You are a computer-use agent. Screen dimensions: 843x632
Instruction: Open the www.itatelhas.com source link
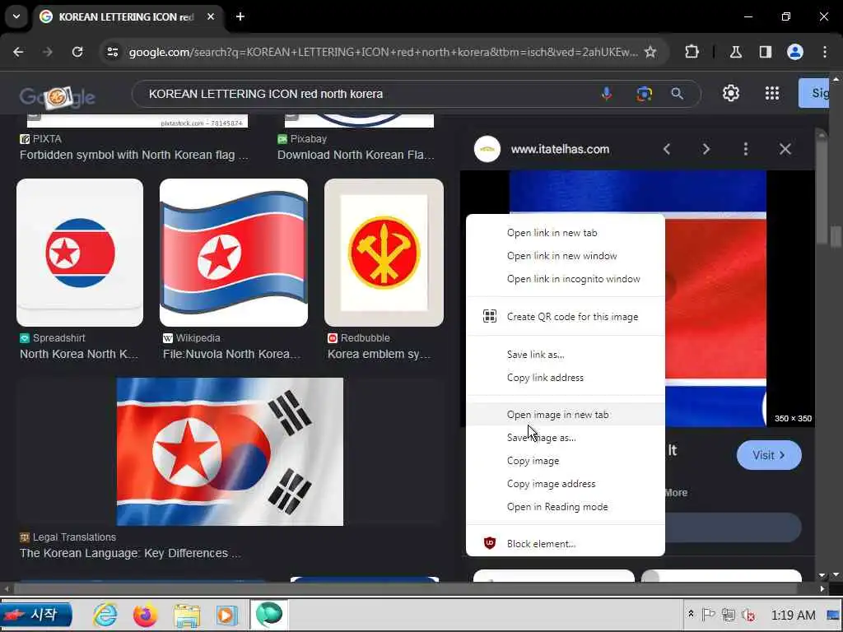tap(560, 149)
